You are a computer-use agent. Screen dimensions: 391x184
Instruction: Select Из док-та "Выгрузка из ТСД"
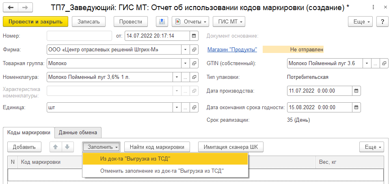(x=165, y=159)
